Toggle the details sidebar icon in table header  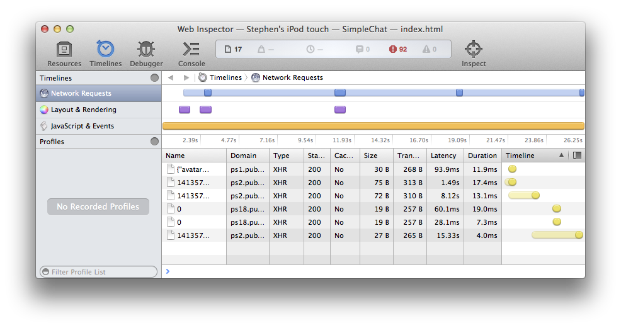(x=577, y=156)
